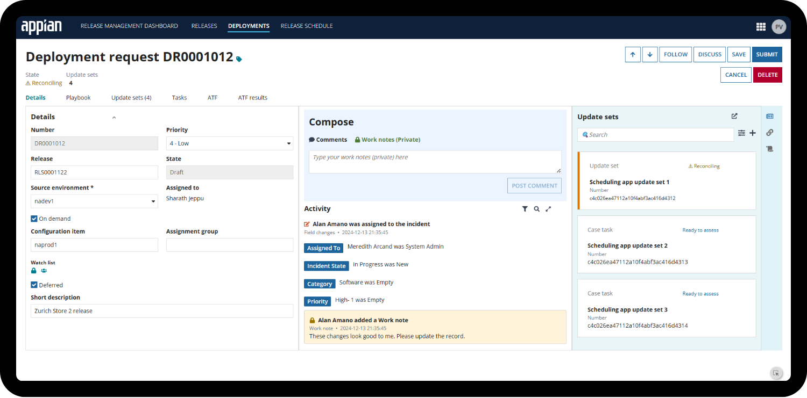Click the Short description input field

pyautogui.click(x=162, y=311)
